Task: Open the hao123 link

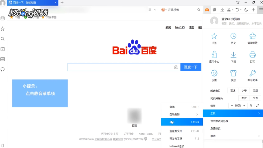Action: (180, 27)
